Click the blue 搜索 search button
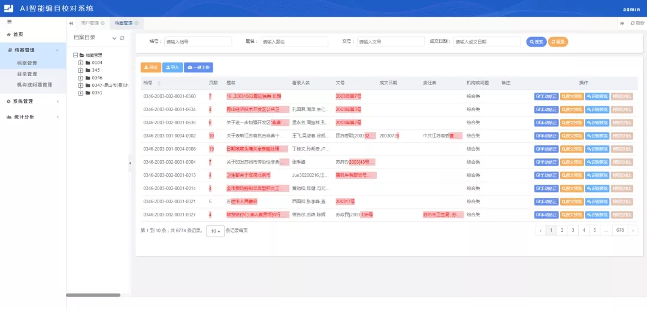The height and width of the screenshot is (309, 647). click(536, 42)
